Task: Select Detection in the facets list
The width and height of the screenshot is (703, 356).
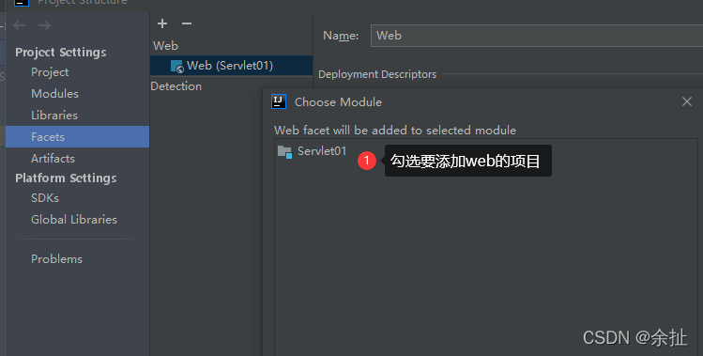Action: click(176, 86)
